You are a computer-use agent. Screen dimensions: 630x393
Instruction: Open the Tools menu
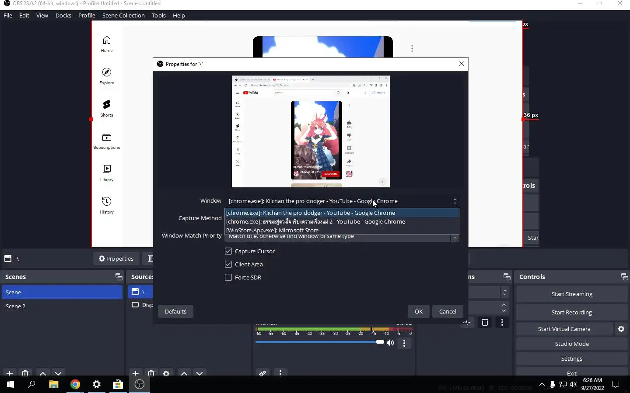pyautogui.click(x=159, y=15)
